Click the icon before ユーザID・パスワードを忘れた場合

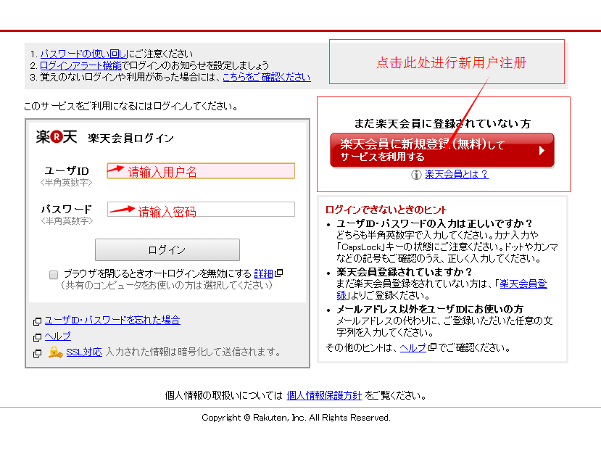(x=37, y=321)
